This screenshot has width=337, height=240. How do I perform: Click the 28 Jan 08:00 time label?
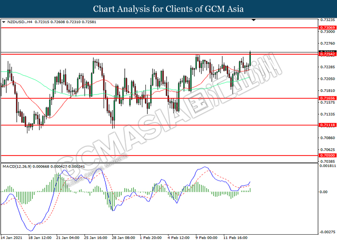pos(124,238)
